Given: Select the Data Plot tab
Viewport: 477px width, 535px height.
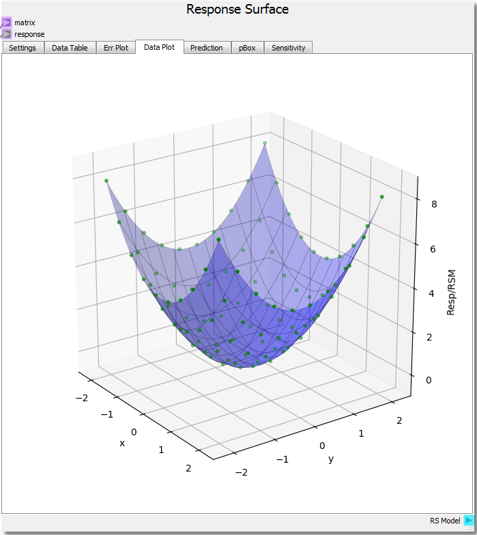Looking at the screenshot, I should (x=159, y=48).
